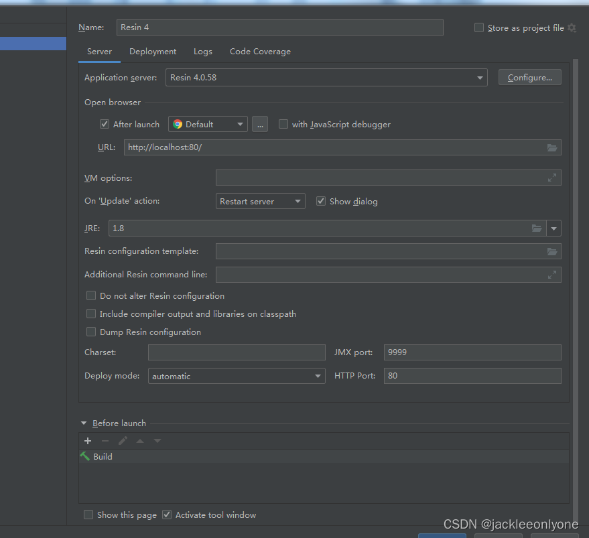Viewport: 589px width, 538px height.
Task: Click the Name field containing Resin 4
Action: pyautogui.click(x=280, y=27)
